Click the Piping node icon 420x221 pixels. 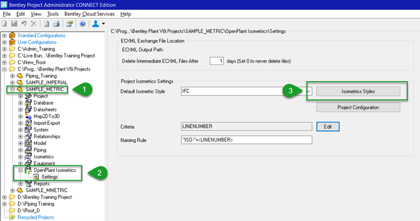point(28,150)
